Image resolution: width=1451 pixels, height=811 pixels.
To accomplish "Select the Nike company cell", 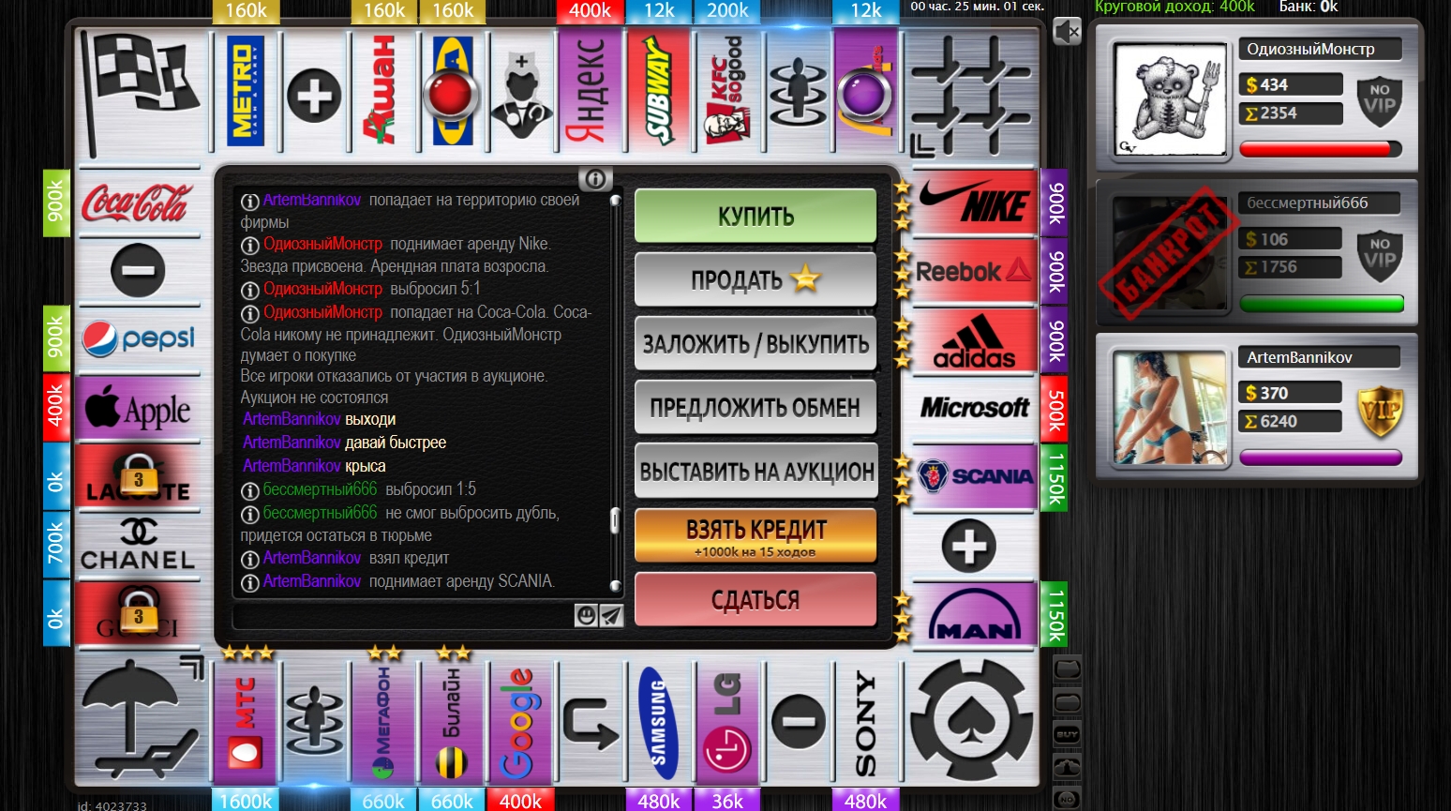I will (973, 203).
